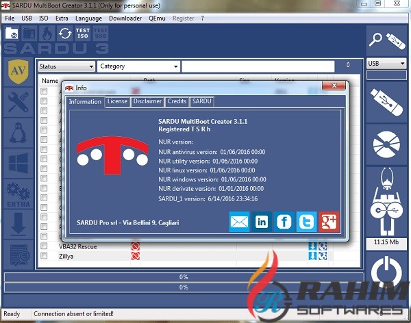
Task: Open the Google Plus icon link
Action: pyautogui.click(x=329, y=222)
